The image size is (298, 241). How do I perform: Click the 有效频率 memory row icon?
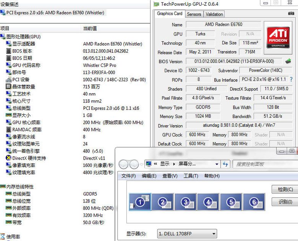(x=8, y=215)
